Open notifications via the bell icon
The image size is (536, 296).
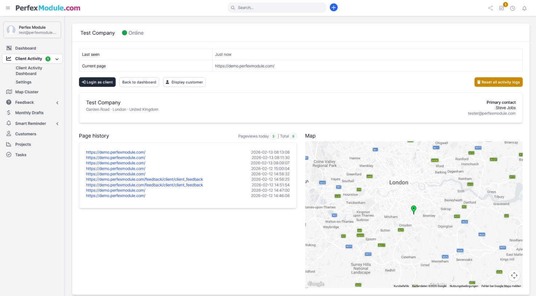524,8
